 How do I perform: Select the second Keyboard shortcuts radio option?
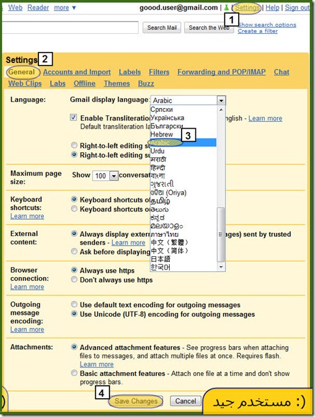(74, 209)
